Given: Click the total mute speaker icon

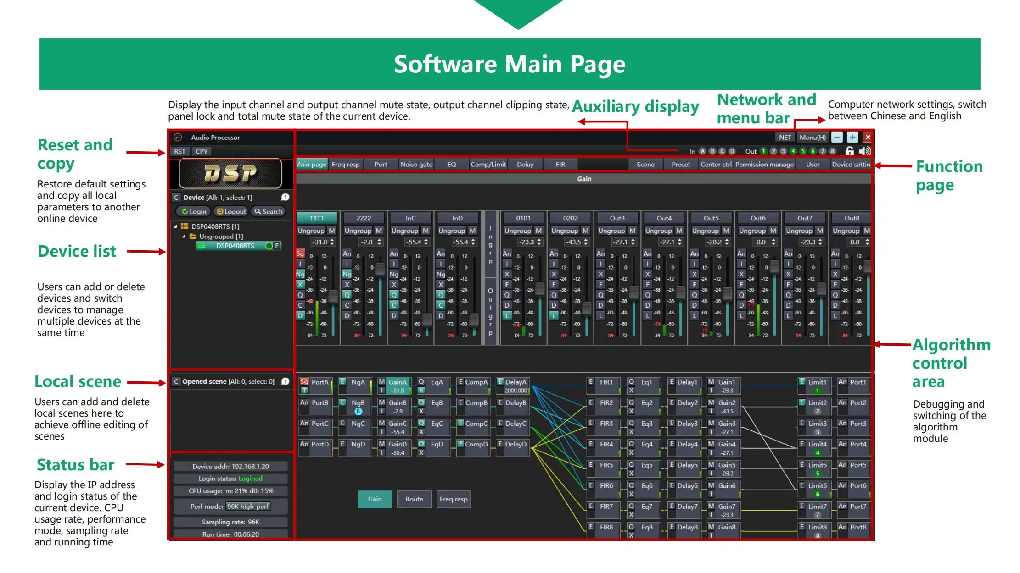Looking at the screenshot, I should coord(864,151).
